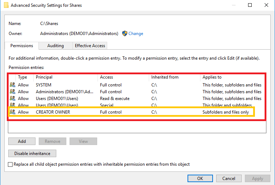Select Users (DEMO01\Users) in Read & execute row
This screenshot has width=275, height=185.
(57, 99)
